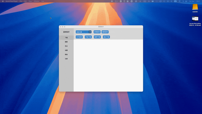Select the 下载 sidebar tab
The height and width of the screenshot is (114, 202).
point(66,37)
